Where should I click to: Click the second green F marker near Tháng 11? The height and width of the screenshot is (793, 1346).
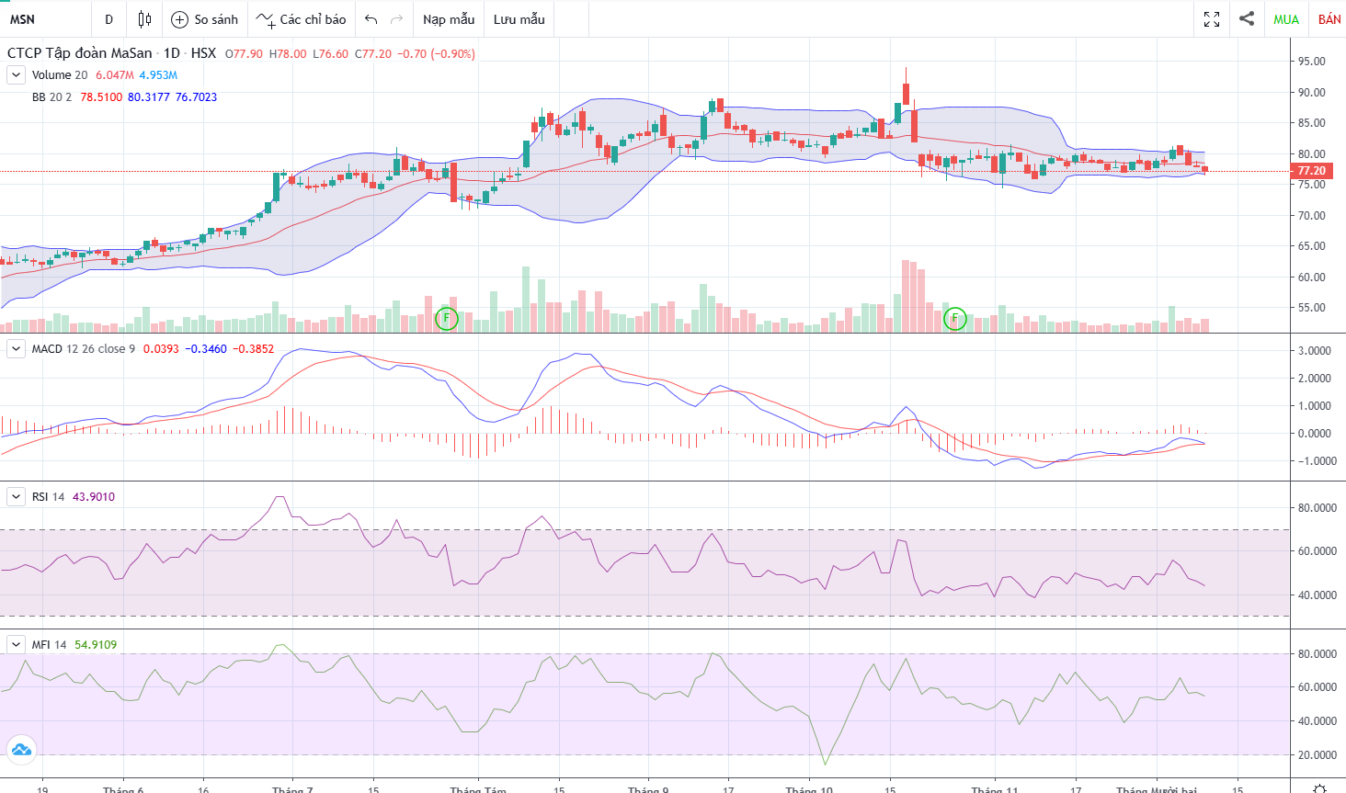(955, 319)
